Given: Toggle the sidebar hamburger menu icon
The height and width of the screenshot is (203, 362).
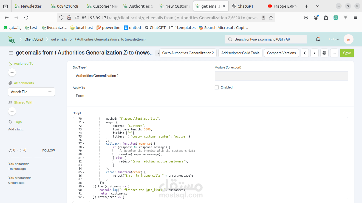Looking at the screenshot, I should click(x=11, y=53).
